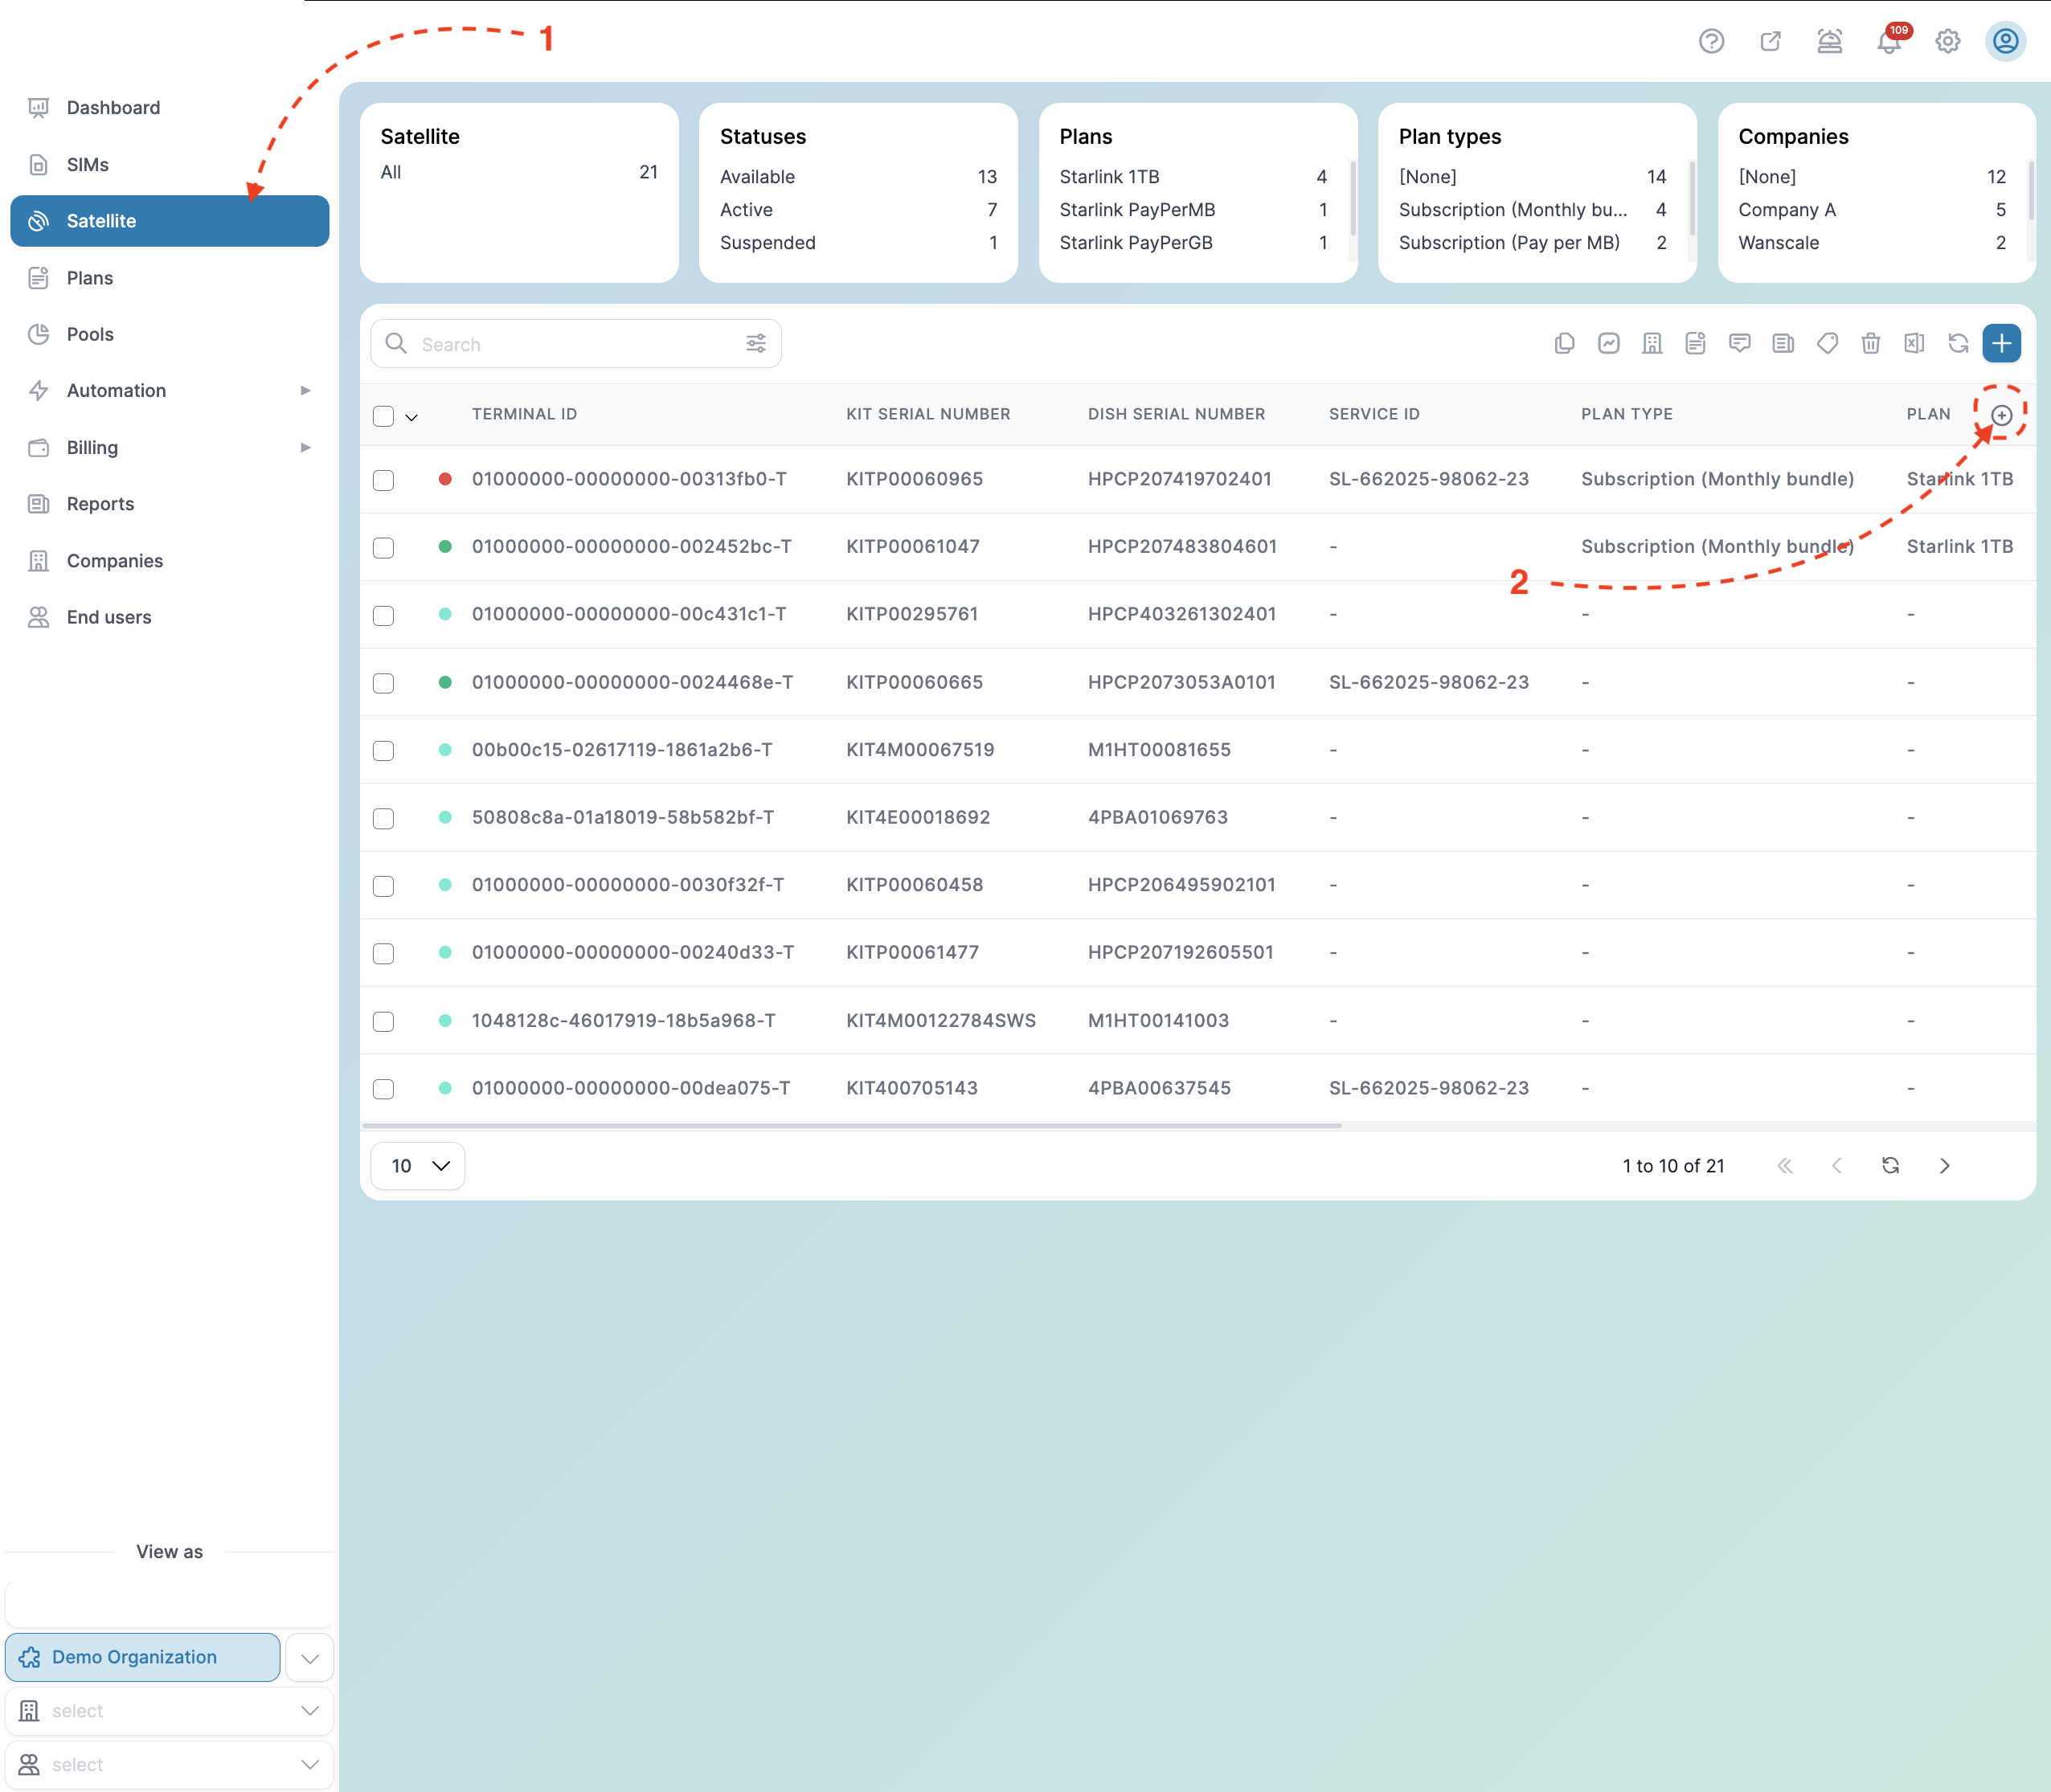Click the search filter sliders icon
The height and width of the screenshot is (1792, 2051).
point(756,344)
